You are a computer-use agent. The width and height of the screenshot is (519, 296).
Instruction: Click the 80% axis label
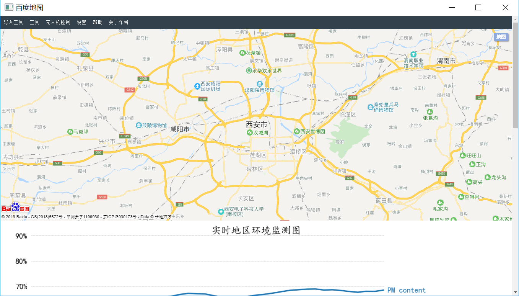point(21,261)
